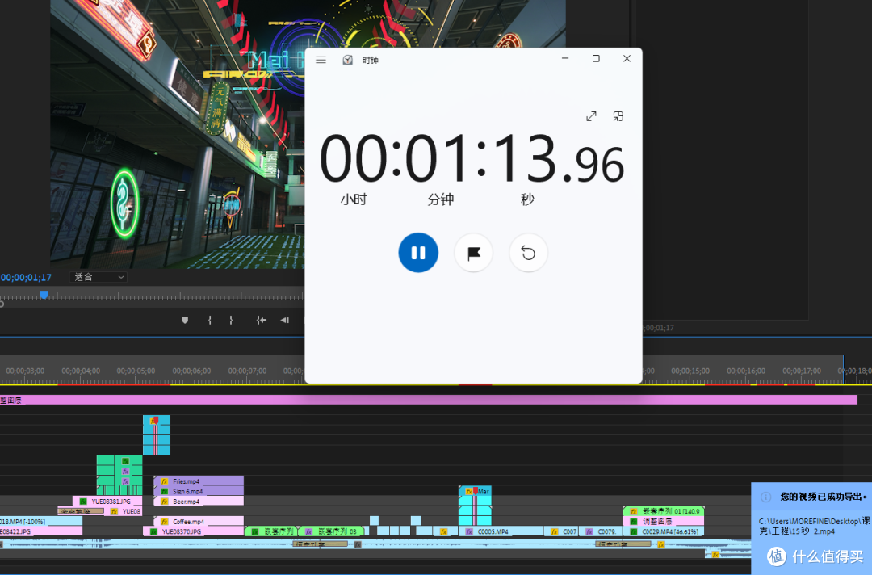Viewport: 872px width, 575px height.
Task: Click the fx badge on Beer.mp4 clip
Action: tap(165, 502)
